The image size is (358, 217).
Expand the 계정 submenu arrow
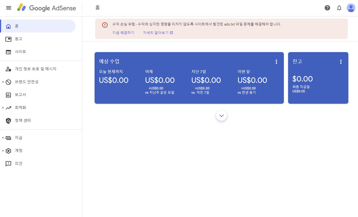tap(3, 151)
